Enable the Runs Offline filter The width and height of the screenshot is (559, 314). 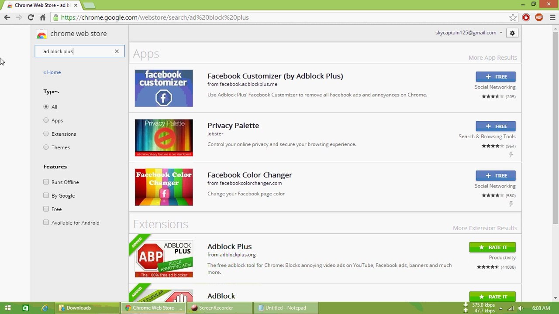pyautogui.click(x=46, y=182)
